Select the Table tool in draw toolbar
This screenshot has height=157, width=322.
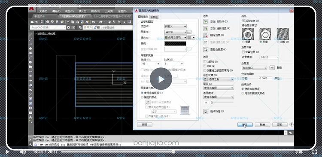pos(30,113)
